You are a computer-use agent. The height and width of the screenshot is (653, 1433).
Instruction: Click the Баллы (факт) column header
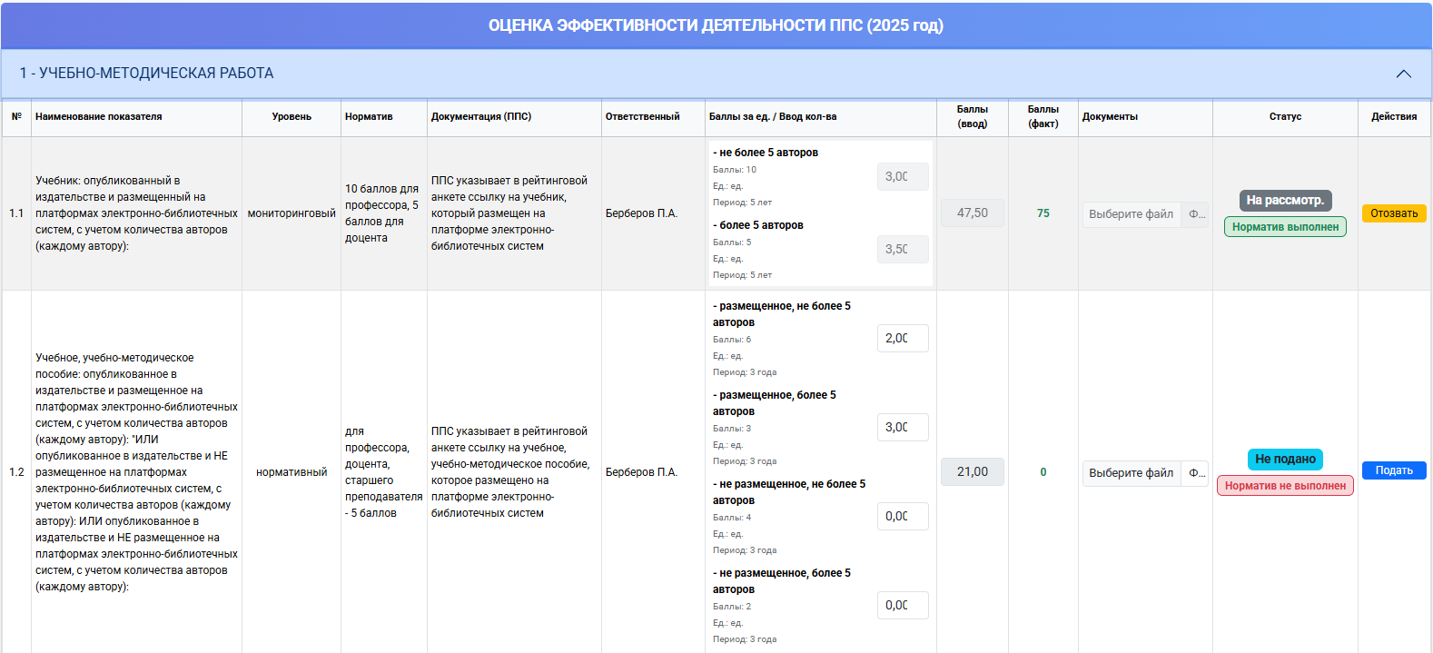[1043, 116]
